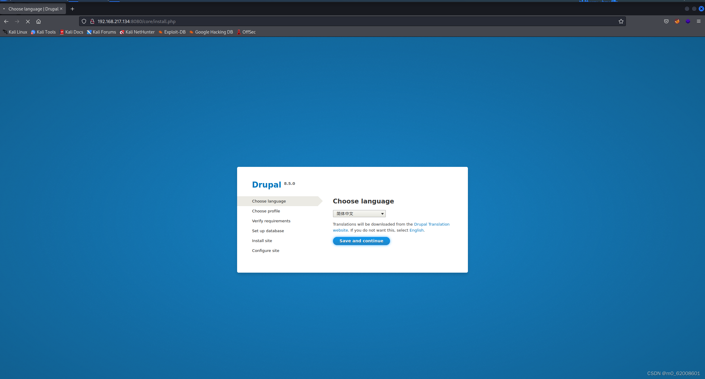The image size is (705, 379).
Task: Click the address bar URL field
Action: 300,21
